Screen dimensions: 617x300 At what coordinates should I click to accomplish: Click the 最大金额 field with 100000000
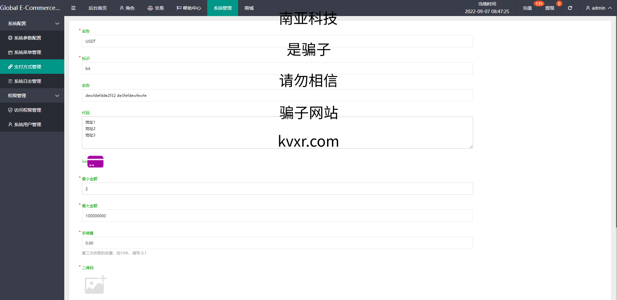pos(277,216)
